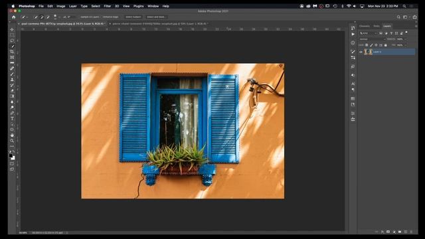Select the History Brush tool
Viewport: 425px width, 239px height.
point(12,86)
